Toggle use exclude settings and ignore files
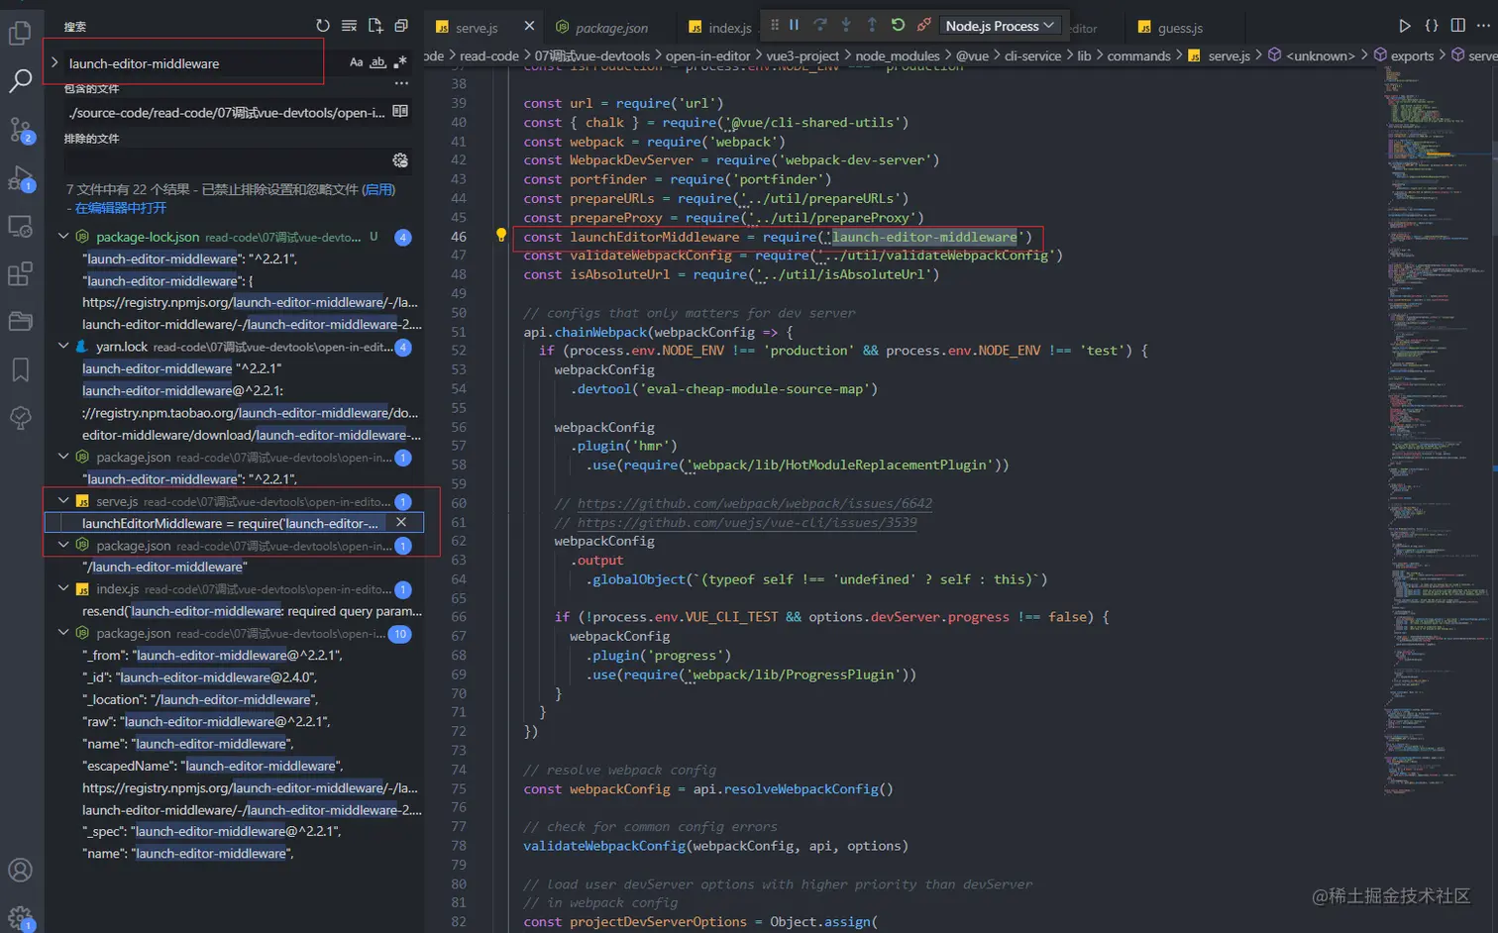 click(x=400, y=160)
